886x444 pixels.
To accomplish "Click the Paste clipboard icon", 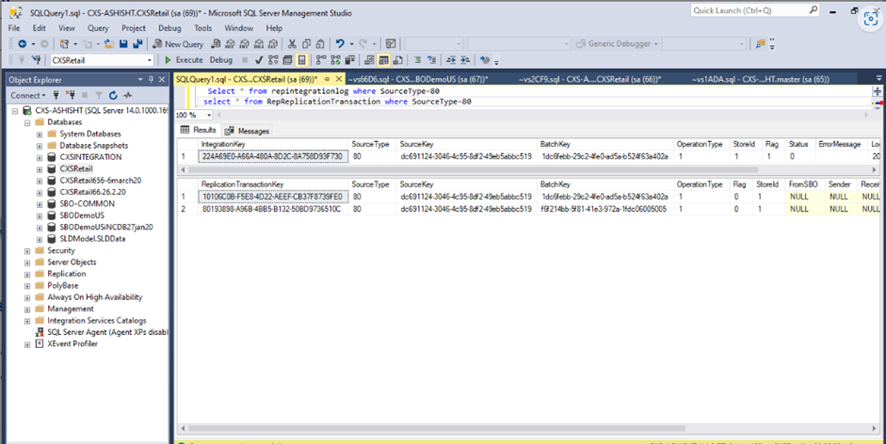I will [x=320, y=44].
